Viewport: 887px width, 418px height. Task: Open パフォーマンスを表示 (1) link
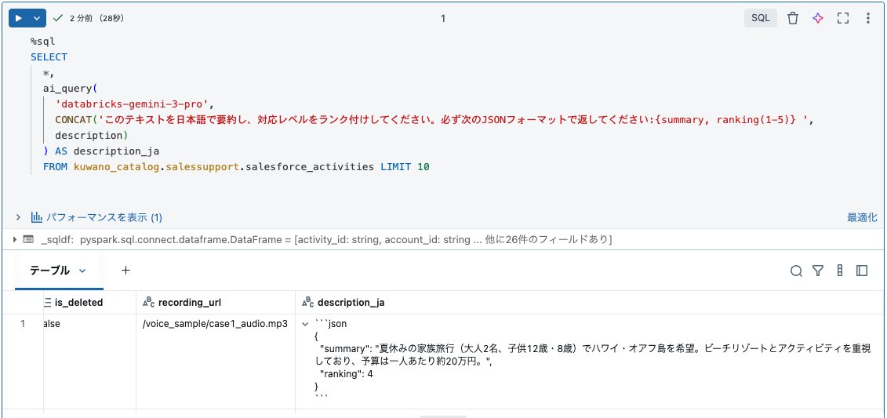(x=104, y=217)
